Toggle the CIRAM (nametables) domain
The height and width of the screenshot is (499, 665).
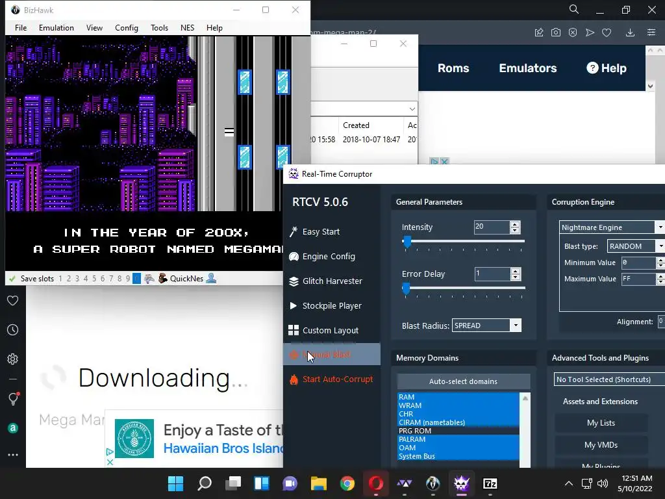458,422
